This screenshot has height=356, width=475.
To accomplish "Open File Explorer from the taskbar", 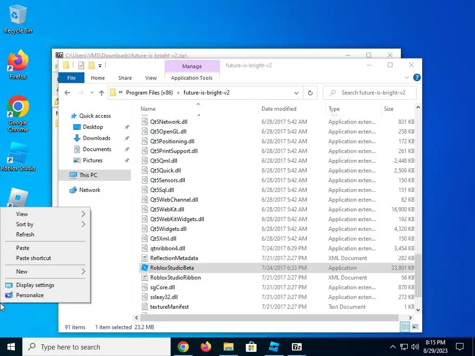I will point(228,347).
